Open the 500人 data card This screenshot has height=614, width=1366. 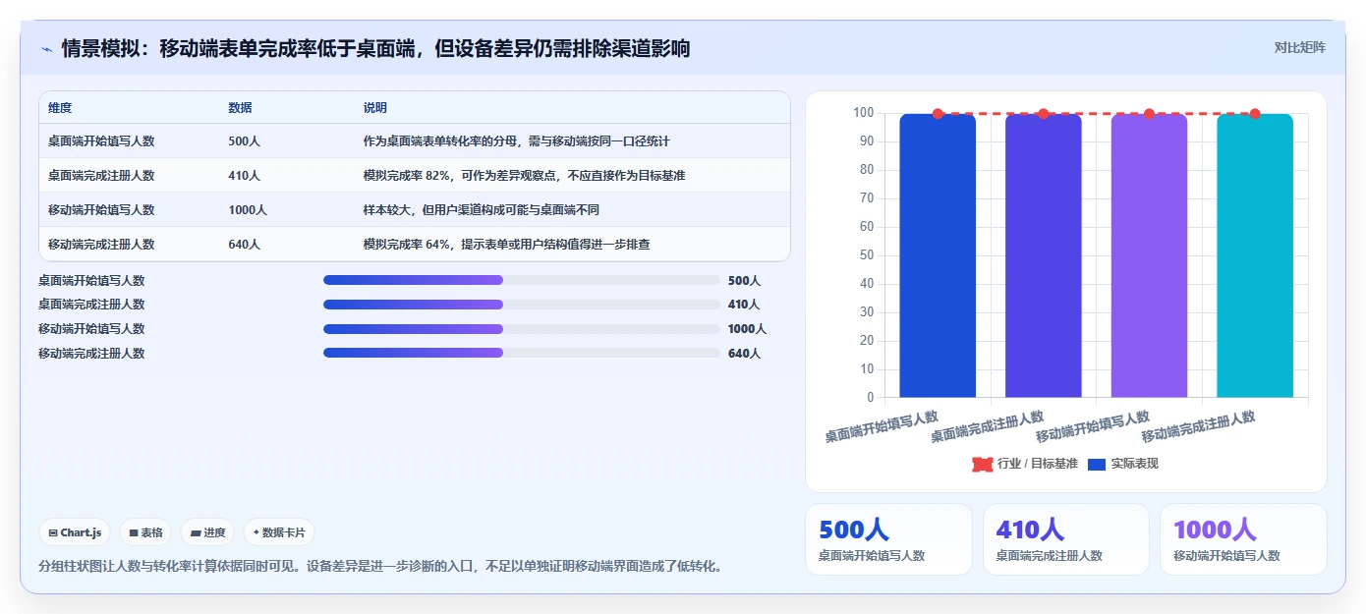pos(888,539)
